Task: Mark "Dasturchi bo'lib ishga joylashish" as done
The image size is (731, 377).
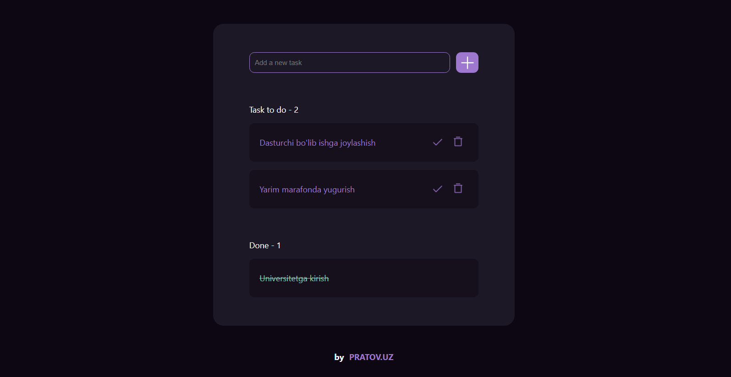Action: click(438, 142)
